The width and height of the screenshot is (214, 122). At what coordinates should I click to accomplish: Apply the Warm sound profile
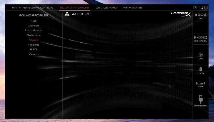click(34, 54)
